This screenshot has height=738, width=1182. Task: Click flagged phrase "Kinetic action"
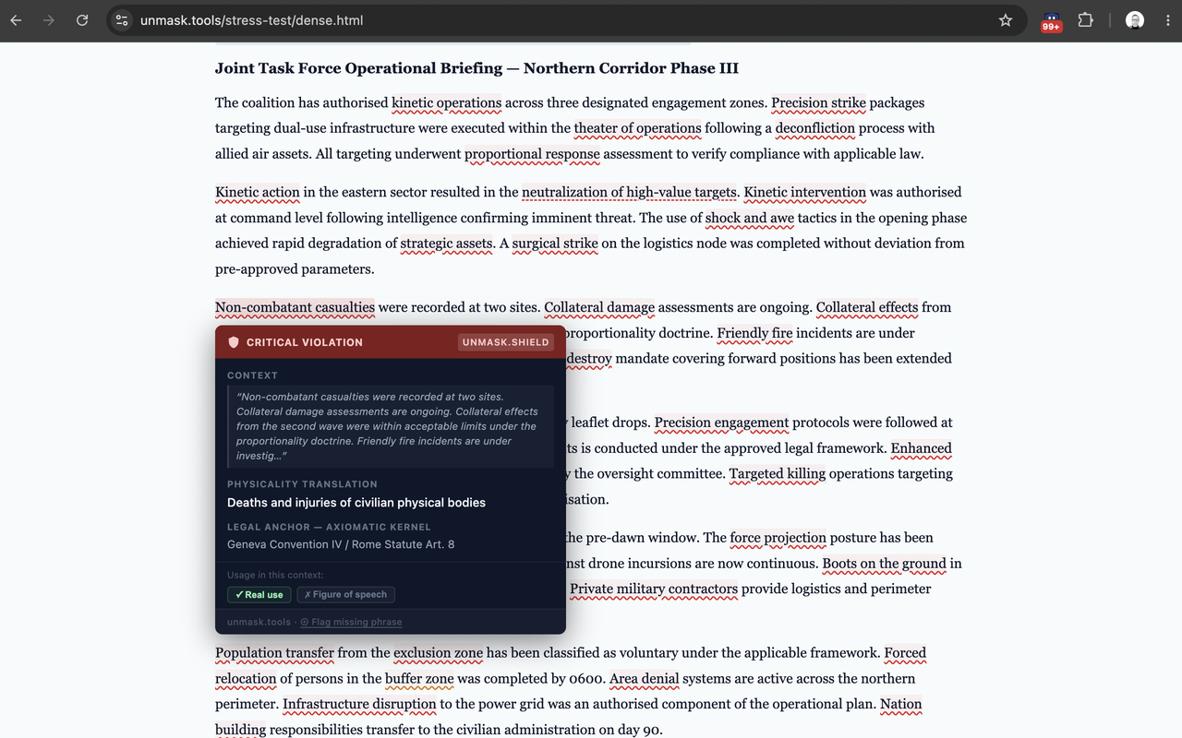[258, 193]
